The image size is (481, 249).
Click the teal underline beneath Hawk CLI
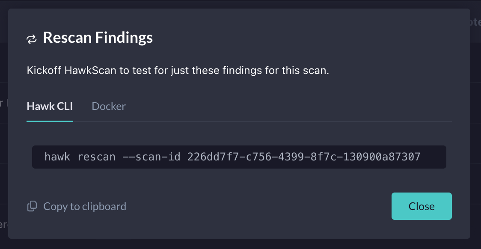(50, 121)
